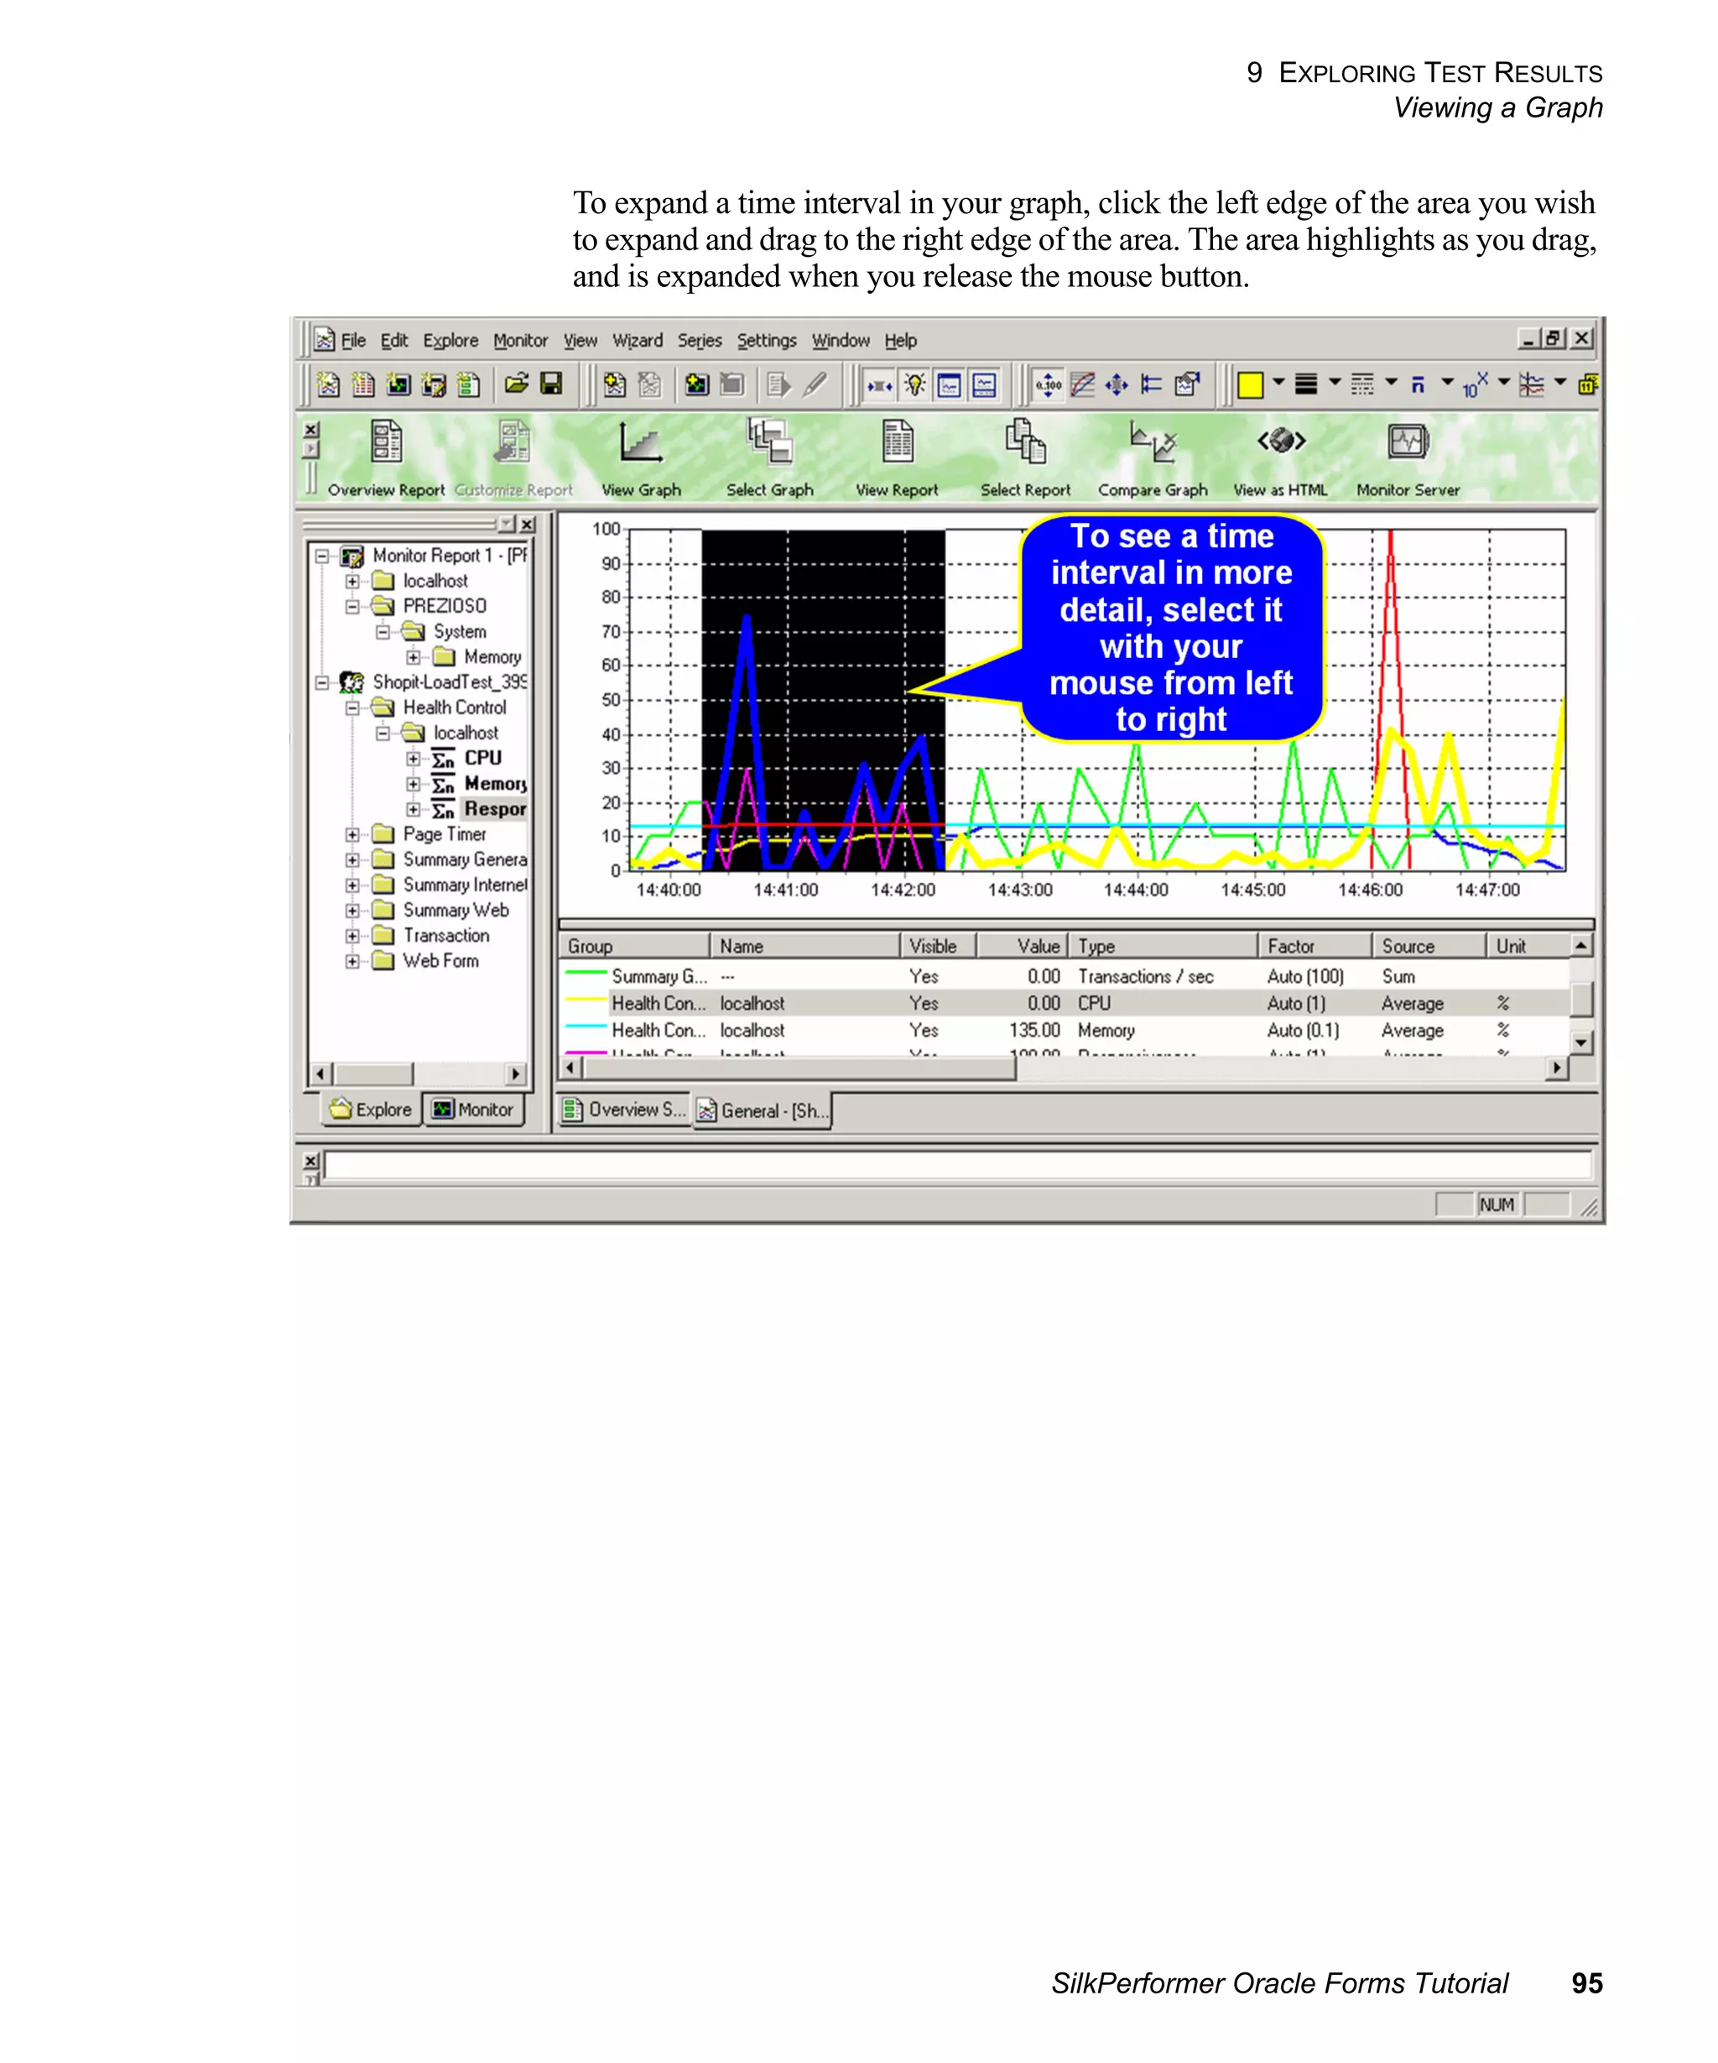Click the command input field at bottom

tap(957, 1165)
